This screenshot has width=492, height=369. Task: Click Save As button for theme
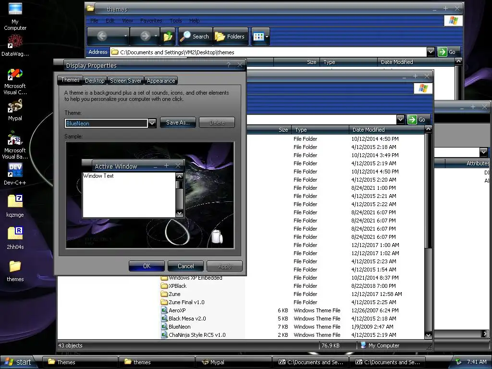click(178, 123)
